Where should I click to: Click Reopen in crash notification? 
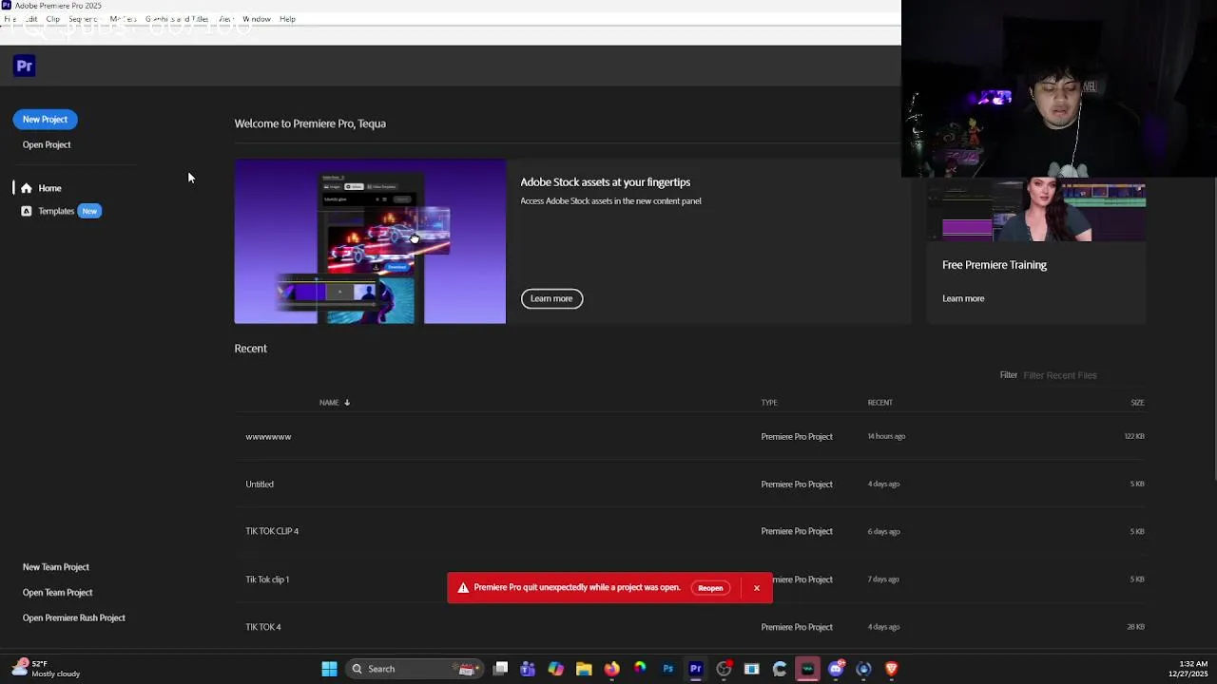pos(710,588)
